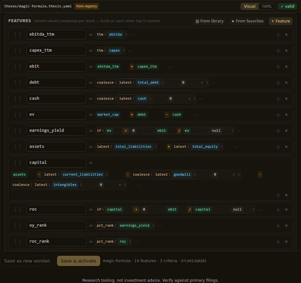Favorite the capital feature
301x283 pixels.
278,195
